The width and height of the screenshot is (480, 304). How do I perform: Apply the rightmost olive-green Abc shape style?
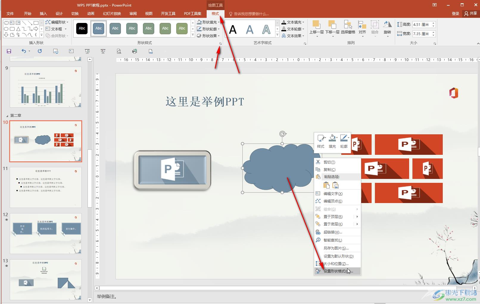(x=182, y=29)
